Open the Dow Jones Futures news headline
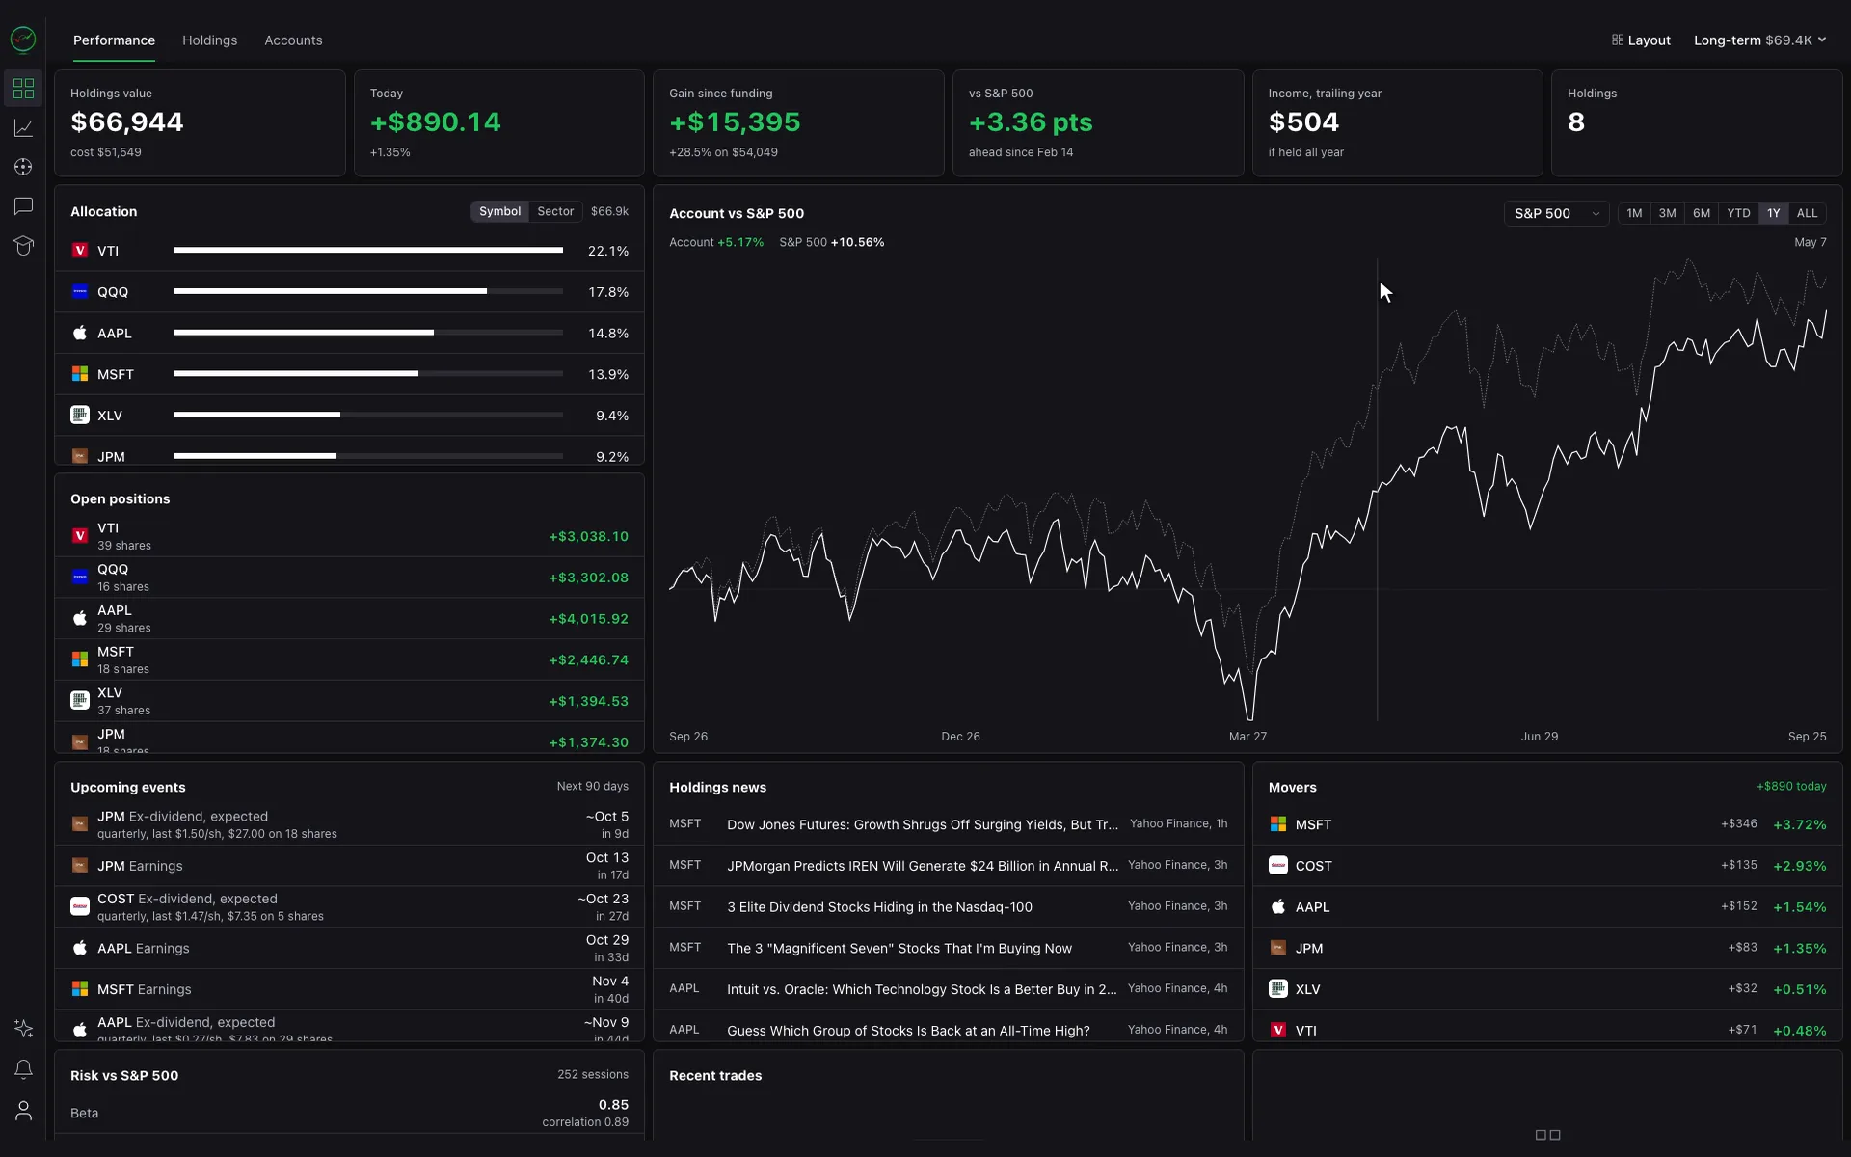 point(923,824)
